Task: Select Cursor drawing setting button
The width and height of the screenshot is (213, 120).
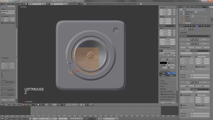Action: tap(171, 73)
